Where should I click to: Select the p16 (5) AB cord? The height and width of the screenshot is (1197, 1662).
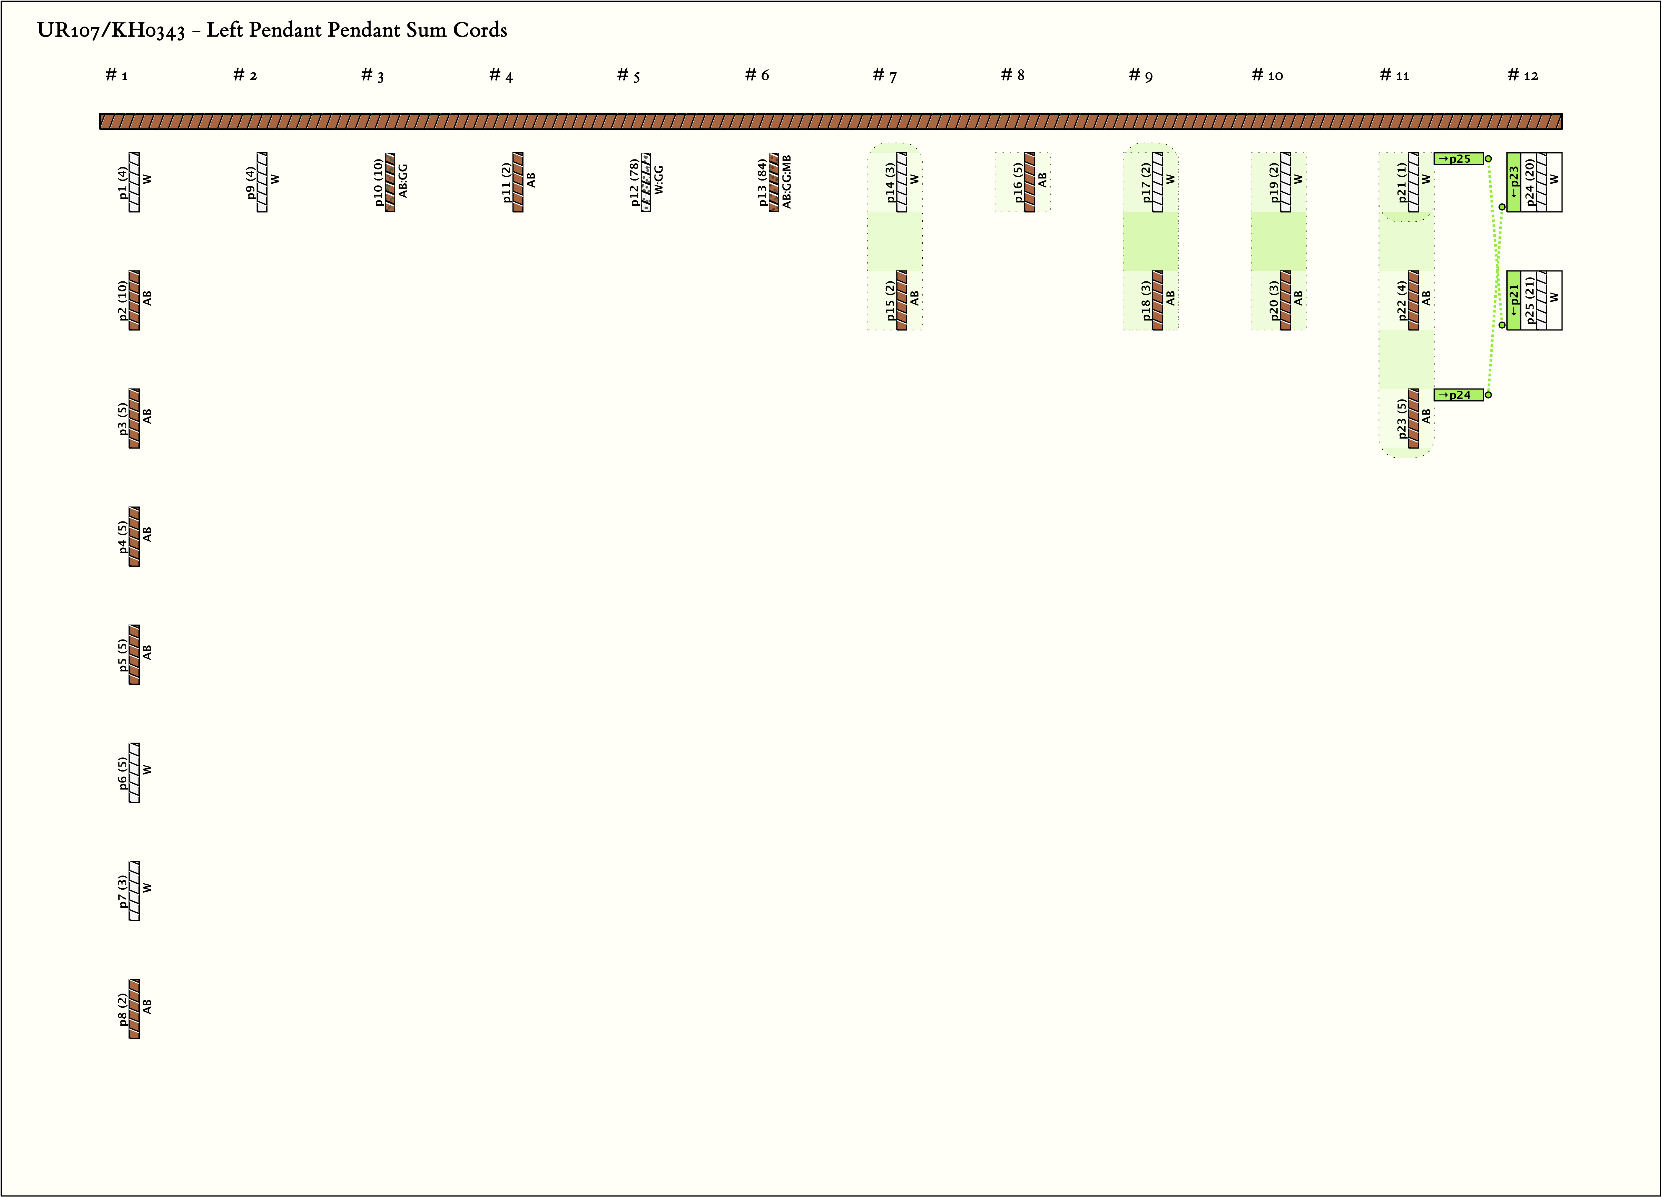(1030, 182)
